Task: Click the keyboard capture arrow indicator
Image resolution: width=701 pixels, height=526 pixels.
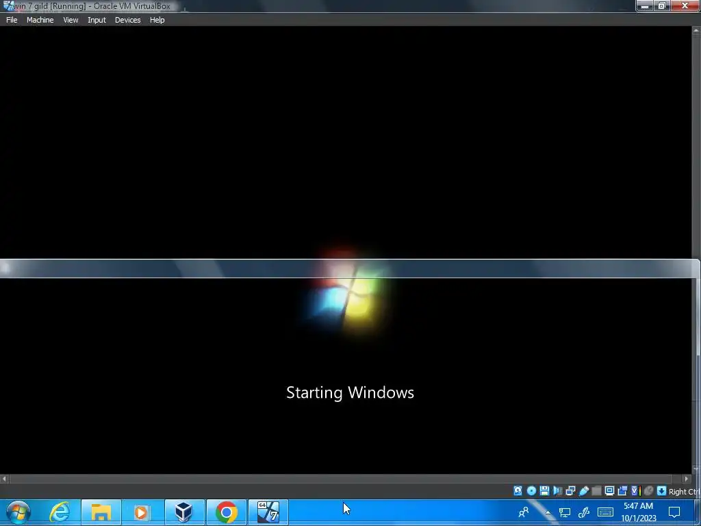Action: (662, 490)
